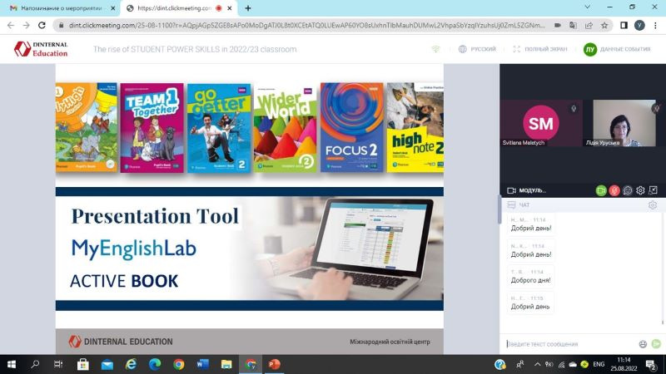
Task: Click the Dinternal Education logo
Action: [41, 49]
